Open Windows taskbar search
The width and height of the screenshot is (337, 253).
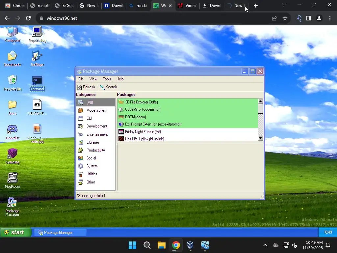click(147, 245)
